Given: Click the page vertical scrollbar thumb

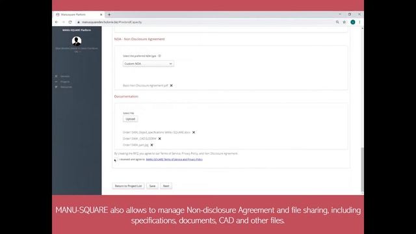Looking at the screenshot, I should tap(363, 170).
